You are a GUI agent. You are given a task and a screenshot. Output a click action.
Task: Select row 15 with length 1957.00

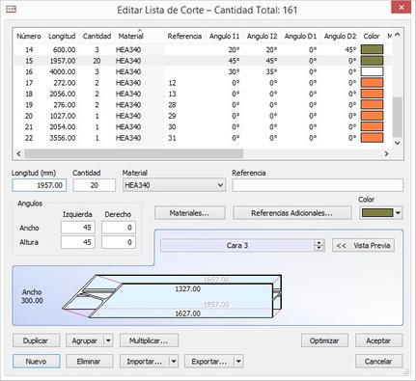tap(203, 61)
